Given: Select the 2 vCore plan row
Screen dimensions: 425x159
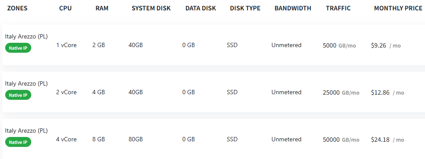Looking at the screenshot, I should coord(213,92).
